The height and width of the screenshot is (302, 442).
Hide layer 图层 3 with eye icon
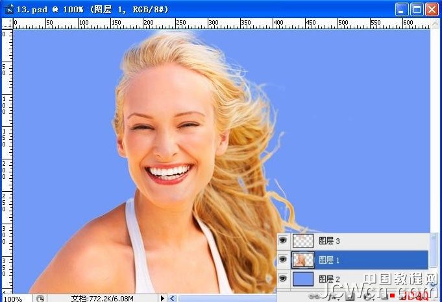point(283,241)
